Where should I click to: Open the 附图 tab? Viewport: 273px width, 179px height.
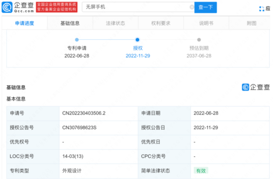click(252, 23)
